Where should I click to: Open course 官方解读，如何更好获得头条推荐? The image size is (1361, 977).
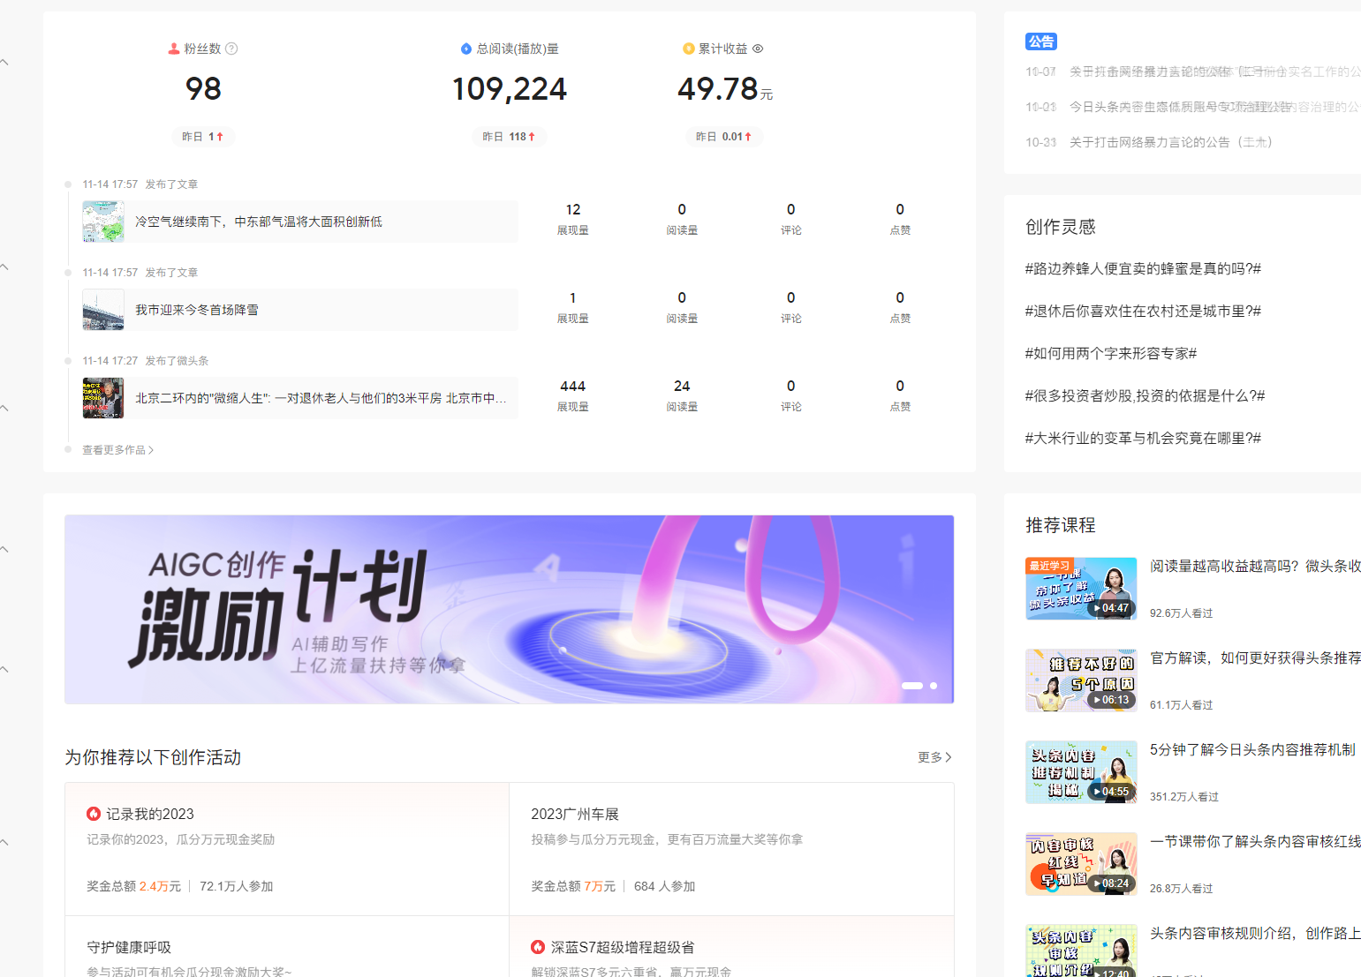click(1255, 658)
